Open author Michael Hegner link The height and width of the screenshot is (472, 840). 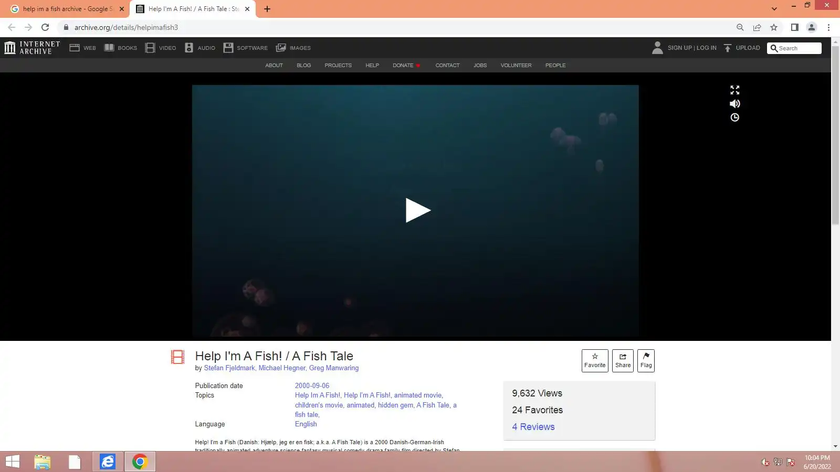[x=282, y=368]
